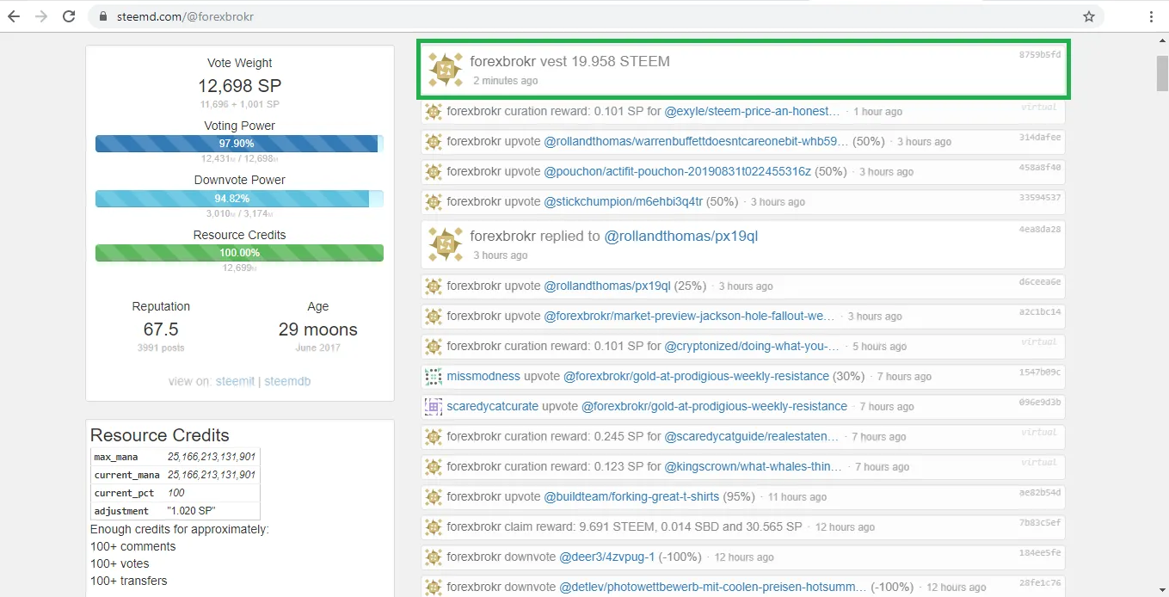
Task: Click the avatar beside 'forexbrokr replied to'
Action: (446, 244)
